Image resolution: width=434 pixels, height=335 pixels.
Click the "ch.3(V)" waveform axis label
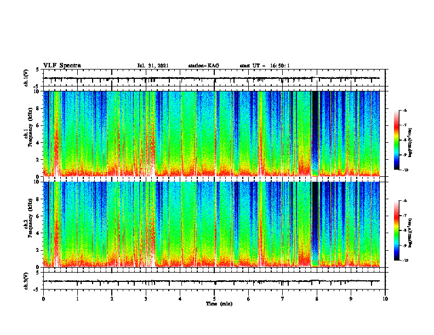click(26, 281)
